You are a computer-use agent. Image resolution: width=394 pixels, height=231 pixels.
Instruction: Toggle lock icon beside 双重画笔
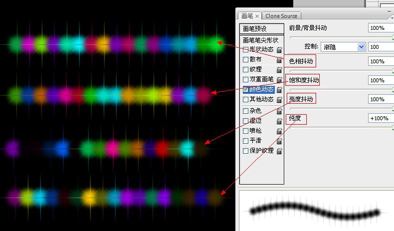pos(279,80)
